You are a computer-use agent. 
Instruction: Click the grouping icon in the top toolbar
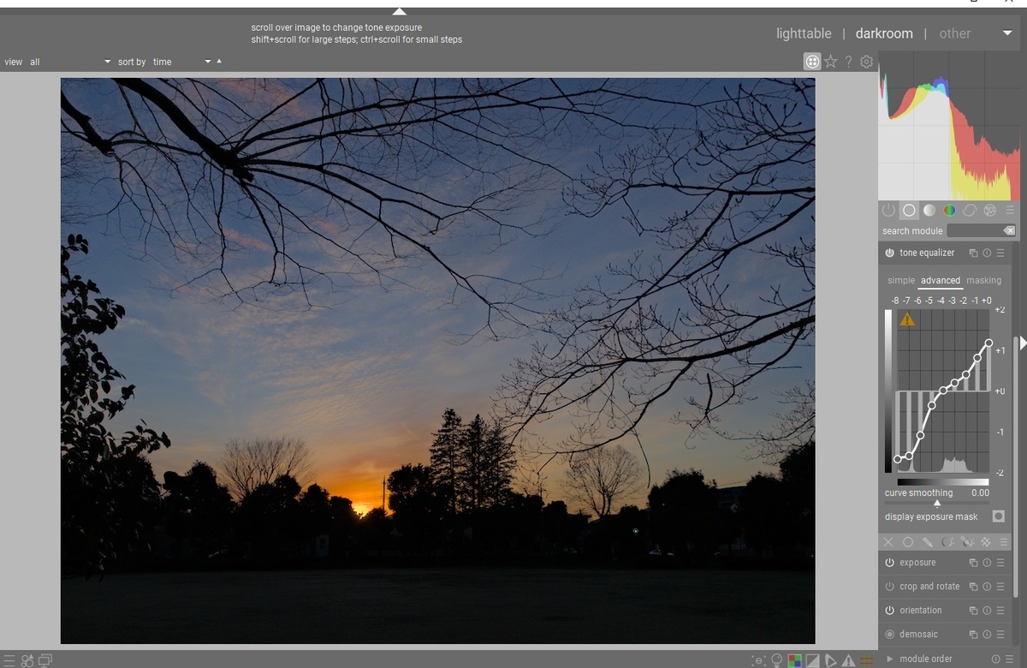[812, 62]
